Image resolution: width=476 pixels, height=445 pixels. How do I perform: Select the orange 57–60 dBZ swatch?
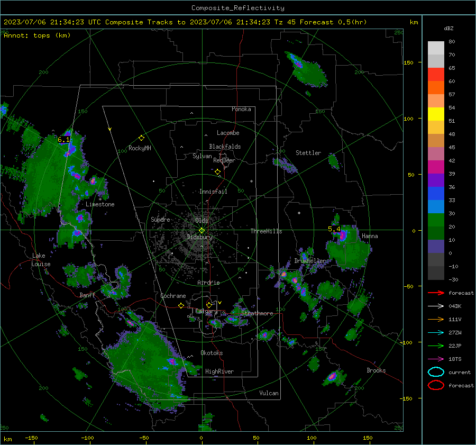point(436,88)
